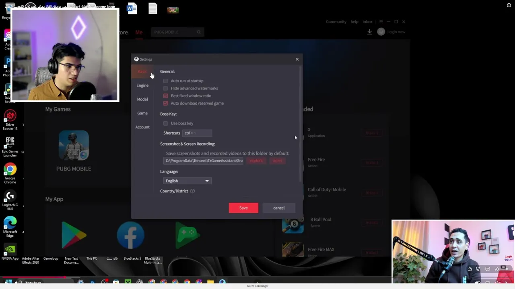The width and height of the screenshot is (515, 289).
Task: Uncheck Best fixed window ratio
Action: pos(165,96)
